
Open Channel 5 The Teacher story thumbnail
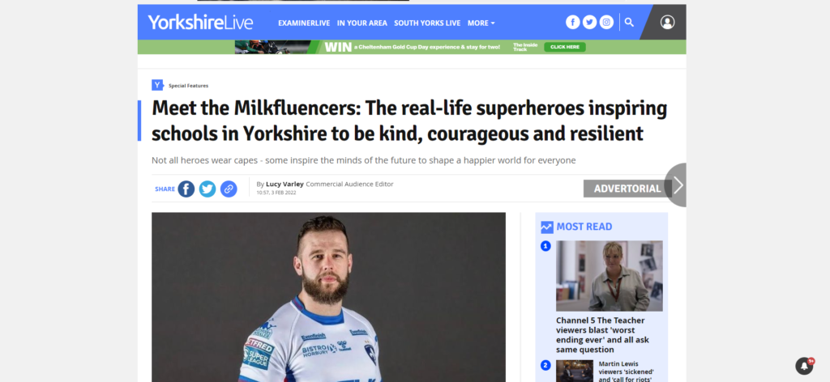pyautogui.click(x=610, y=276)
